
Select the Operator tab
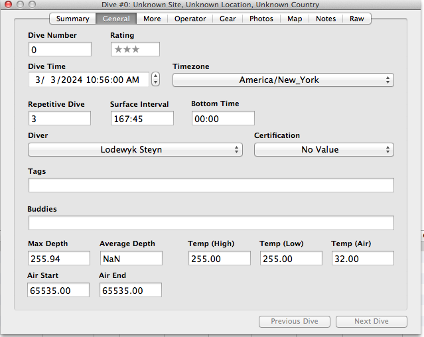(190, 19)
